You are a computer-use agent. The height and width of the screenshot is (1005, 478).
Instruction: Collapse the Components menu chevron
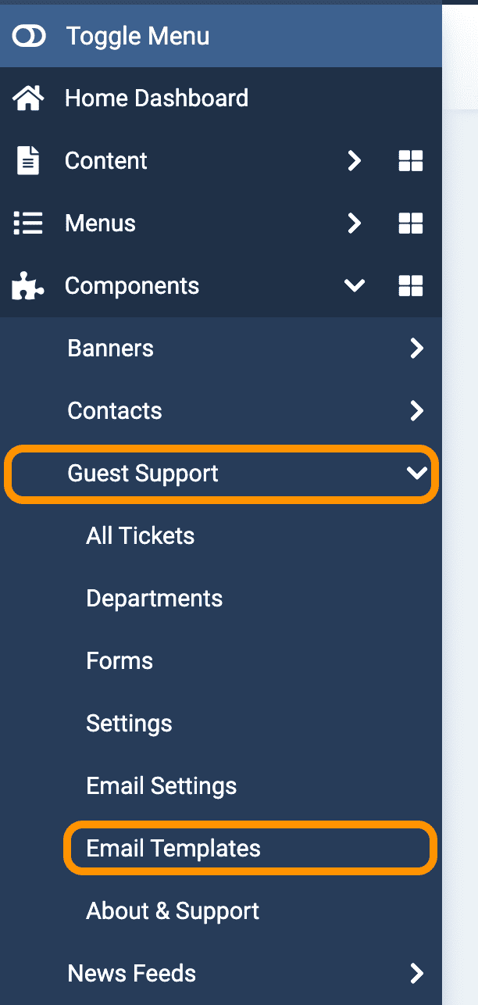tap(355, 286)
